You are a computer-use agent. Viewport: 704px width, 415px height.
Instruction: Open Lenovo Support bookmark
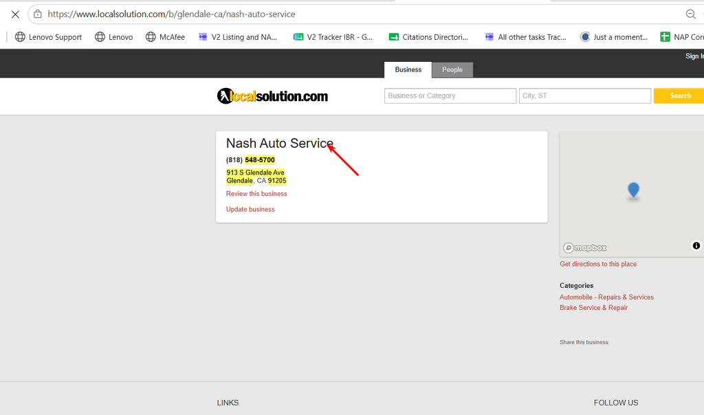49,37
